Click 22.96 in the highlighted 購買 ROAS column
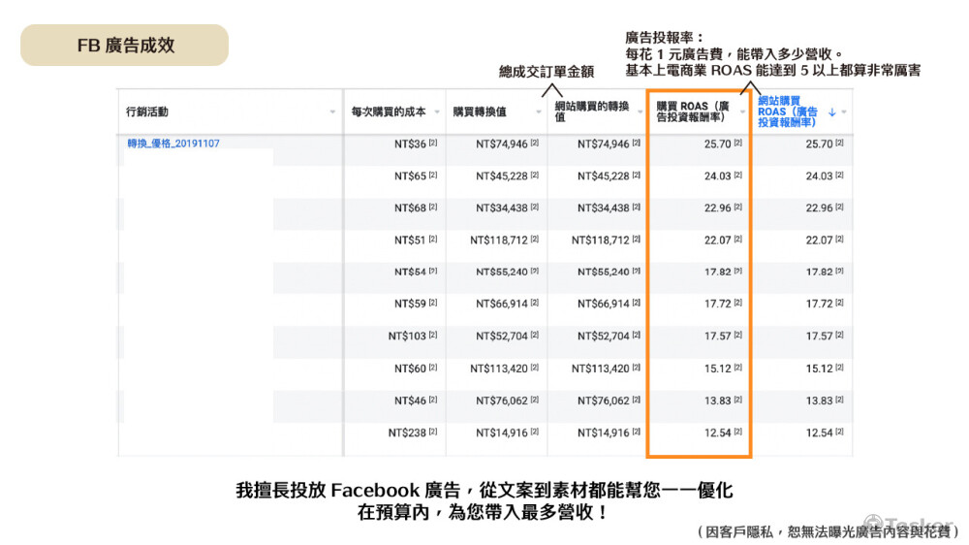This screenshot has height=545, width=969. point(717,208)
